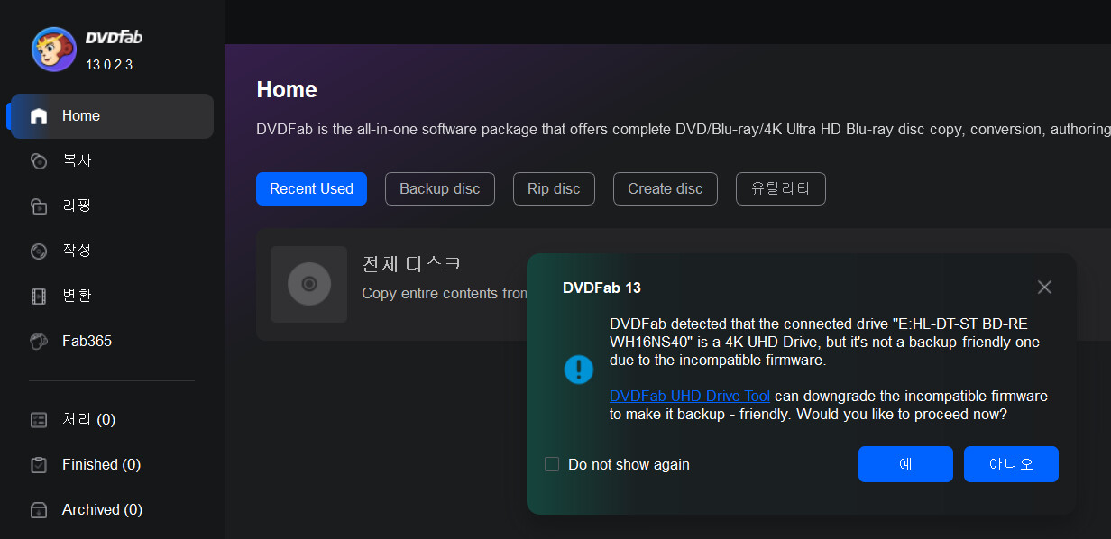Click the 처리 (0) queue icon
1111x539 pixels.
[39, 420]
